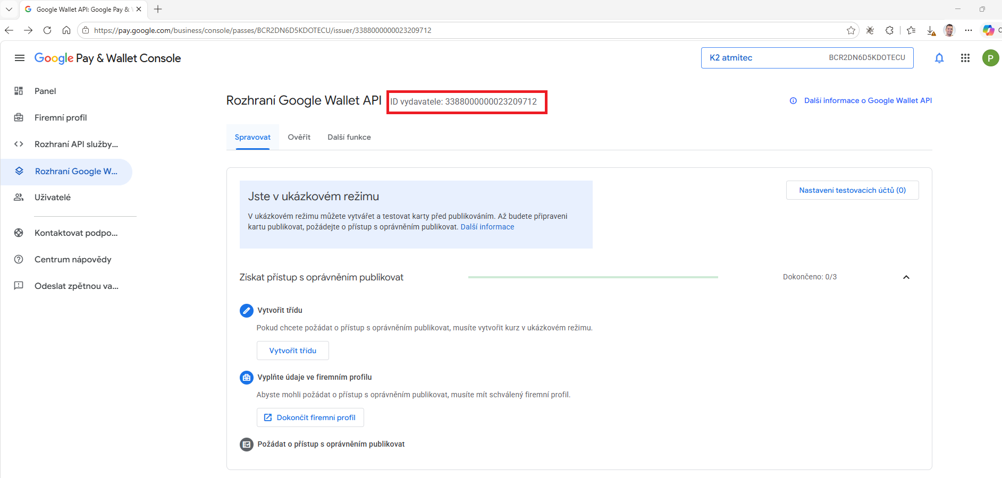Click the Centrum nápovědy question icon
1002x478 pixels.
click(19, 259)
